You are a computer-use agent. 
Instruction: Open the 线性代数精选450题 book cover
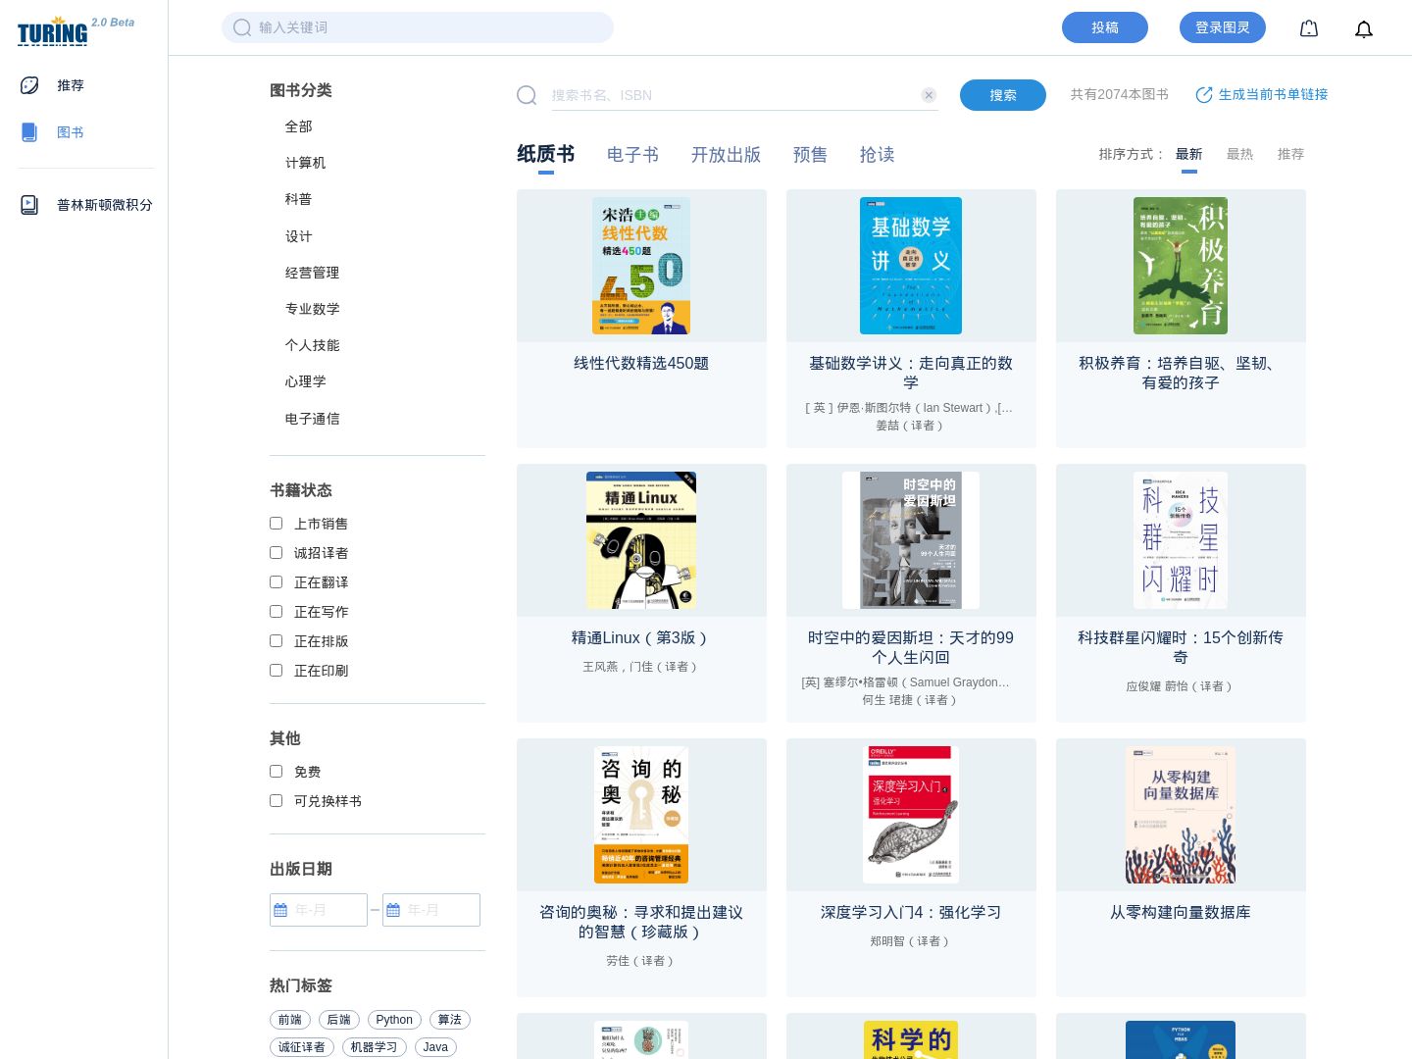641,266
